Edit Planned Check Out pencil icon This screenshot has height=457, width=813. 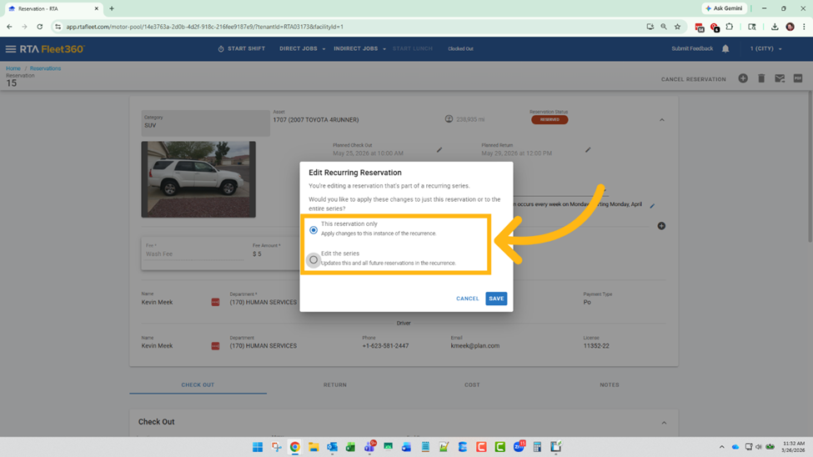(439, 150)
